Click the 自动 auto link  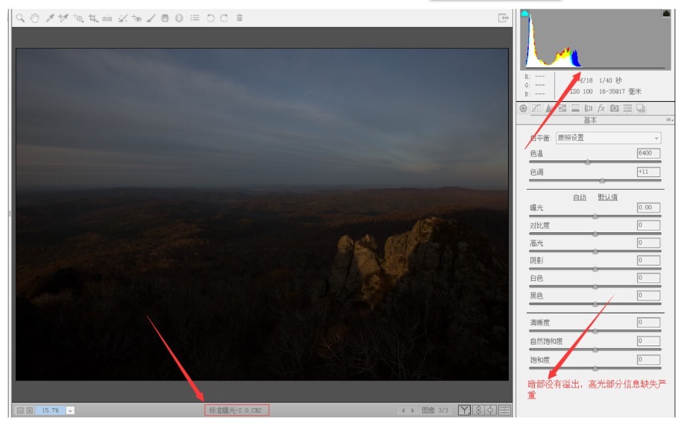(579, 197)
